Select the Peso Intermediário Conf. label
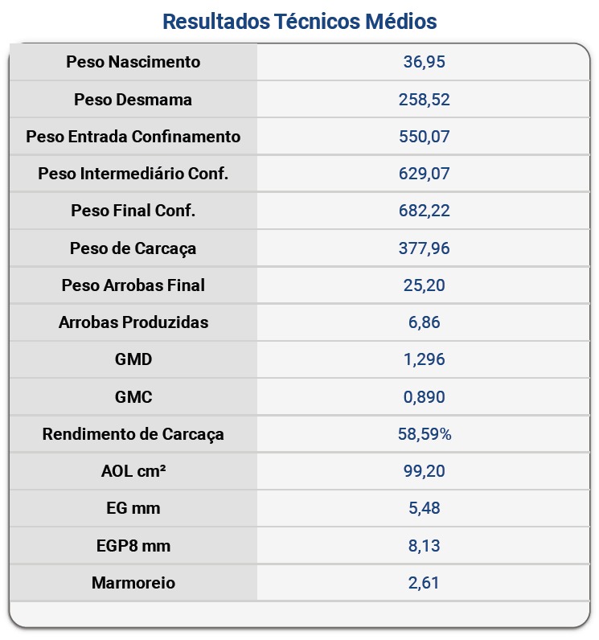599x640 pixels. (133, 174)
